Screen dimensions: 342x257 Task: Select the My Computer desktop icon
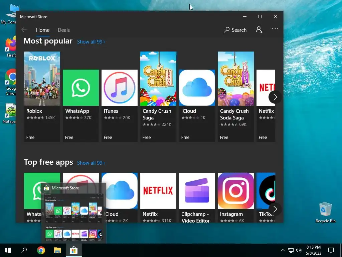click(9, 14)
